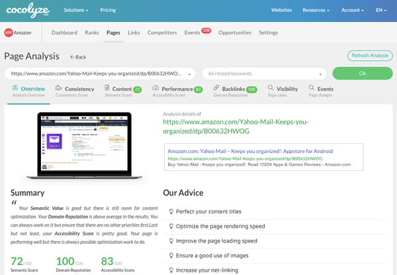
Task: Click bulb icon beside Optimize page rendering speed
Action: click(x=171, y=226)
